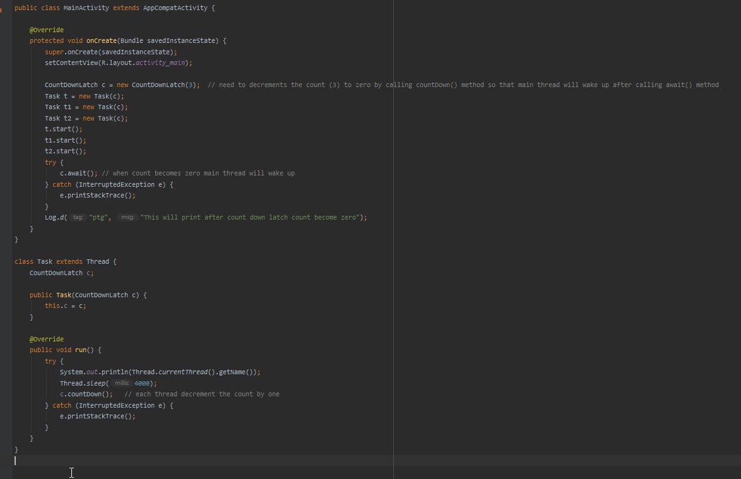Click the "millis:" parameter hint
Screen dimensions: 741x479
[x=121, y=384]
